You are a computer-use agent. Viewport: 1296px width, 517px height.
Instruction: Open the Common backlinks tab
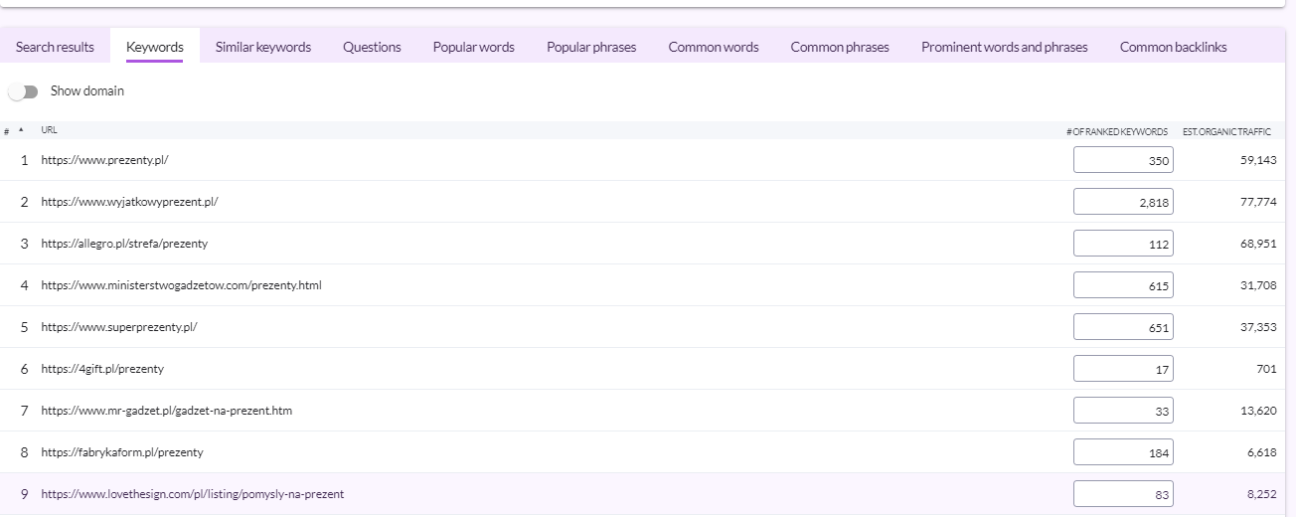point(1174,47)
